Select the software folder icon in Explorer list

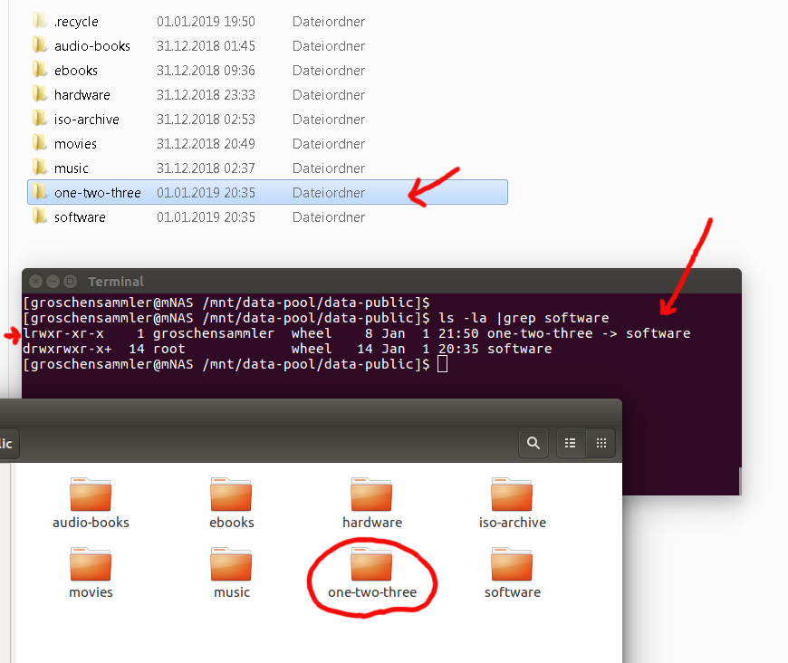click(x=39, y=216)
